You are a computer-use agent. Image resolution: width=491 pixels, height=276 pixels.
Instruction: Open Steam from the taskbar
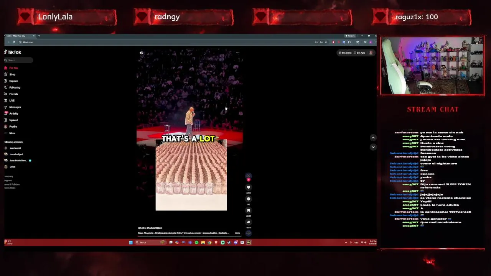pos(229,242)
